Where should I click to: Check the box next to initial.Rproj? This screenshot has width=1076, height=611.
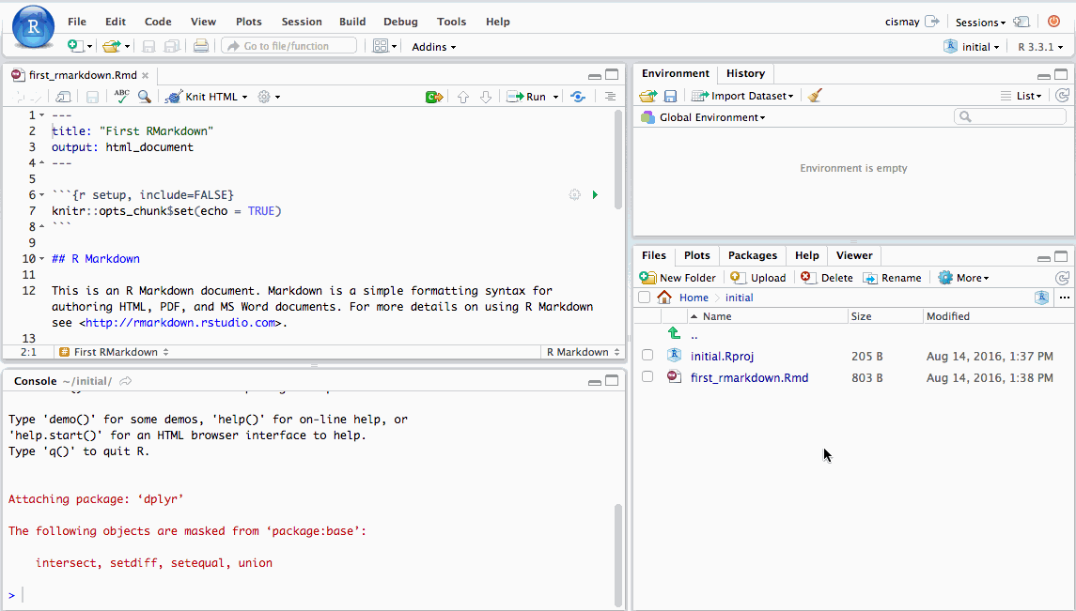click(647, 356)
